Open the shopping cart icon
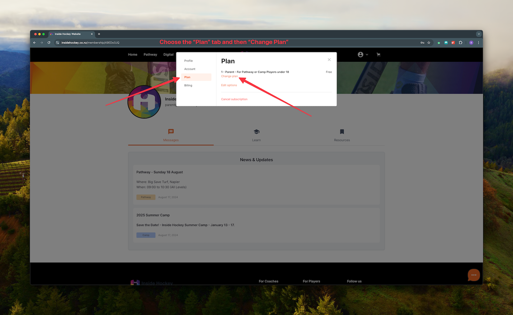Screen dimensions: 513x315 pos(378,54)
